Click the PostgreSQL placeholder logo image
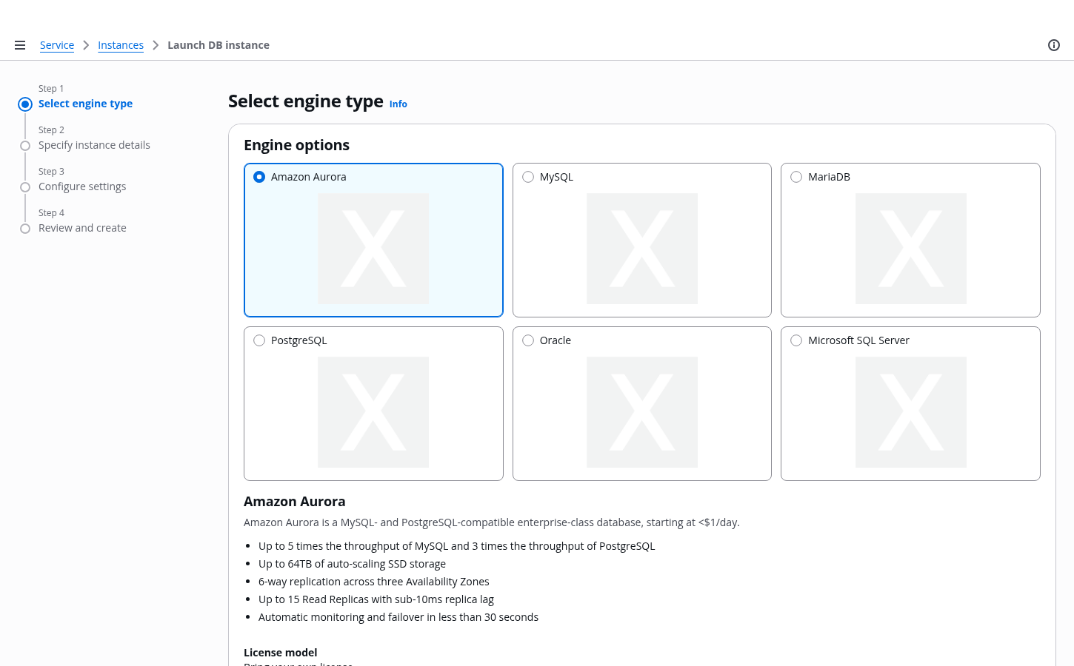The width and height of the screenshot is (1074, 666). [x=373, y=412]
